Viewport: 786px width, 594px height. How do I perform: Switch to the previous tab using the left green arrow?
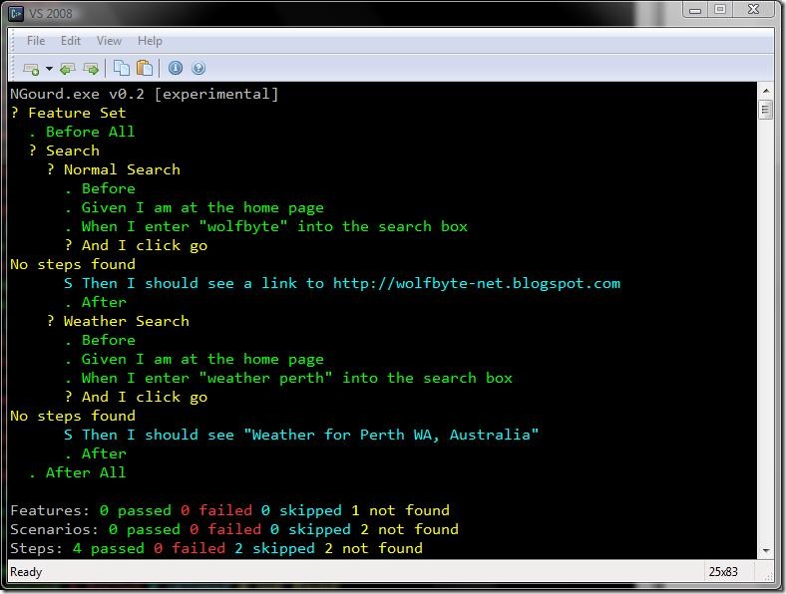(x=67, y=69)
